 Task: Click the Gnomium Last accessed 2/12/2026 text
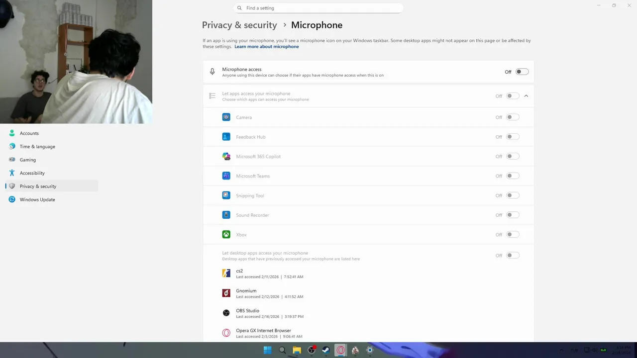[x=269, y=297]
